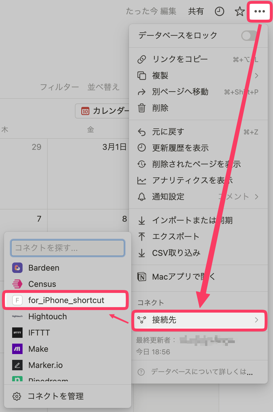Click the trash 削除 icon
The width and height of the screenshot is (273, 412).
[x=142, y=108]
